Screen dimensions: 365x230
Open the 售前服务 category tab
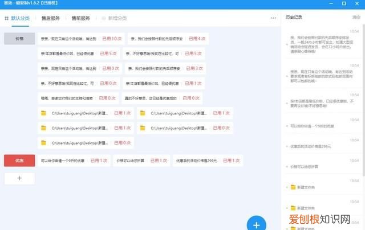tap(80, 18)
